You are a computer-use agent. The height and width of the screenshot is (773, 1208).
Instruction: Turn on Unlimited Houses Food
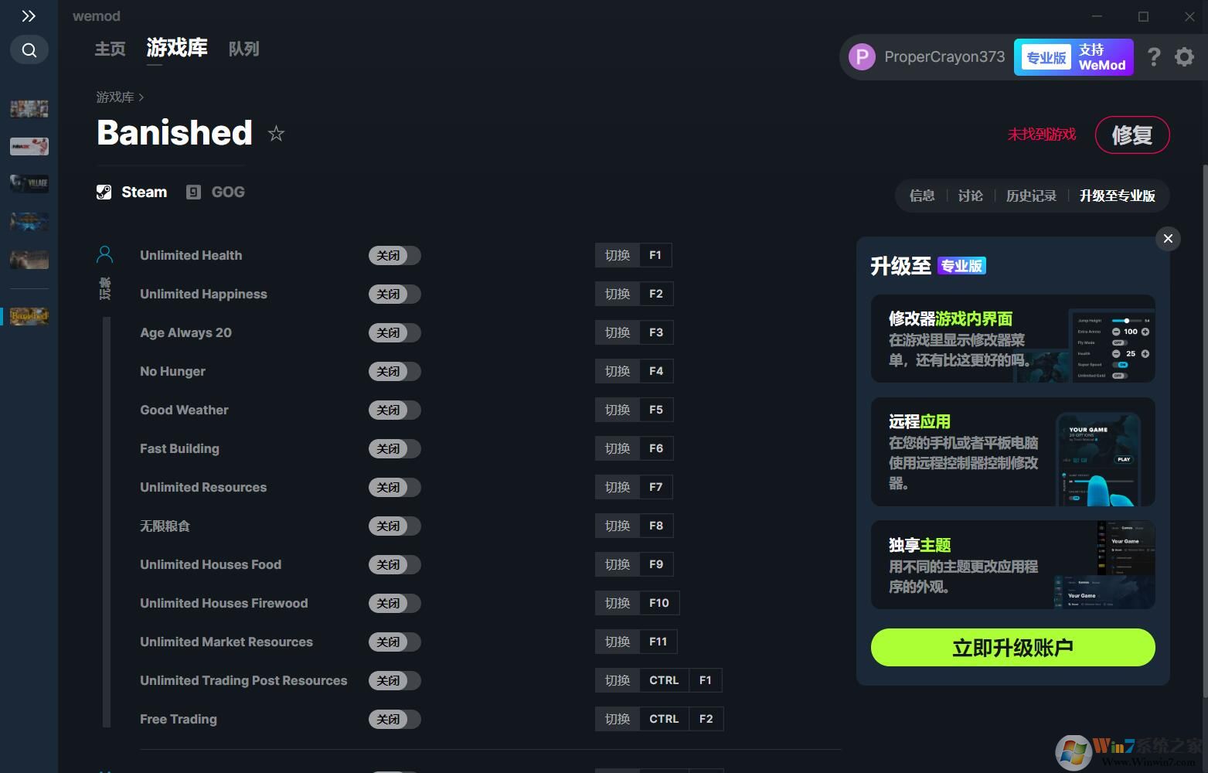tap(394, 565)
